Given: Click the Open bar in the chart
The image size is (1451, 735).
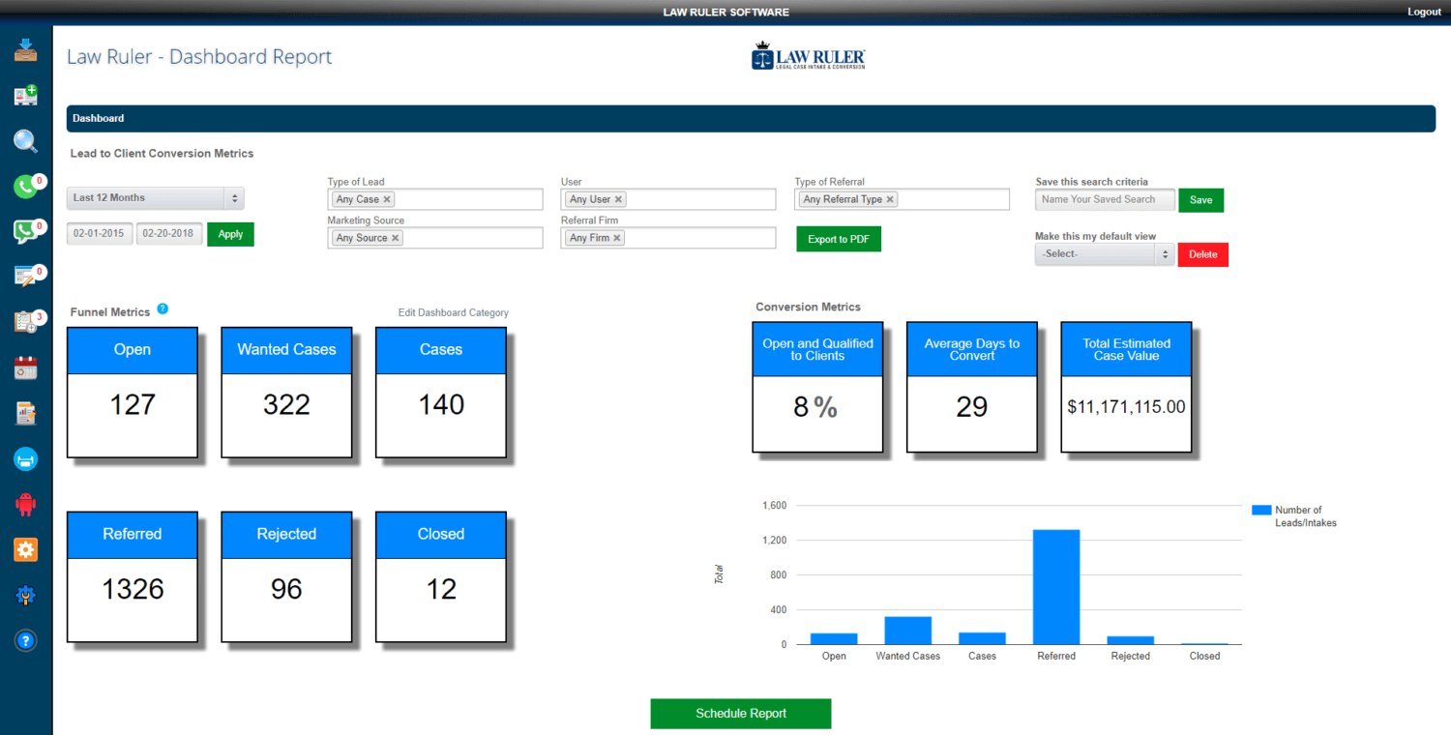Looking at the screenshot, I should (x=834, y=639).
